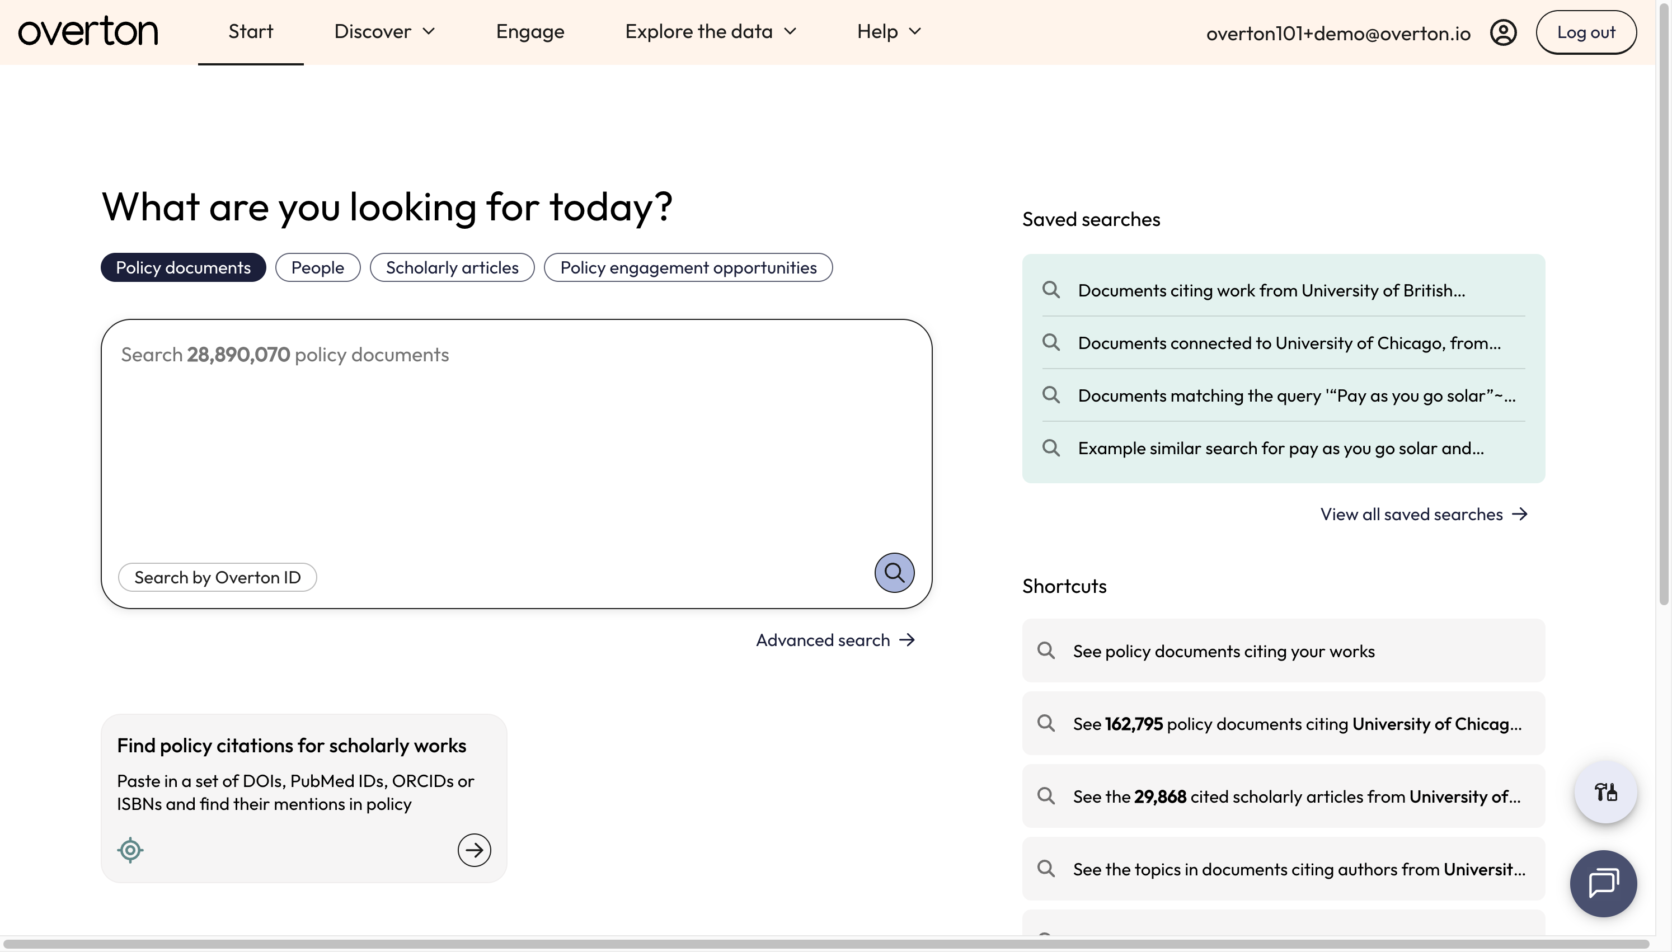The width and height of the screenshot is (1672, 952).
Task: Open the Engage page
Action: (530, 31)
